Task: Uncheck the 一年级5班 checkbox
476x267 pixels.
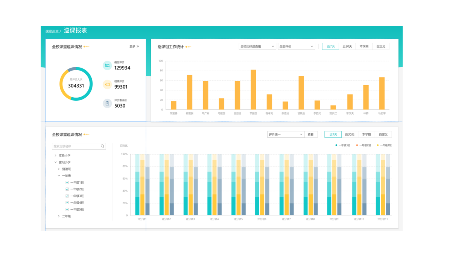Action: pos(67,210)
